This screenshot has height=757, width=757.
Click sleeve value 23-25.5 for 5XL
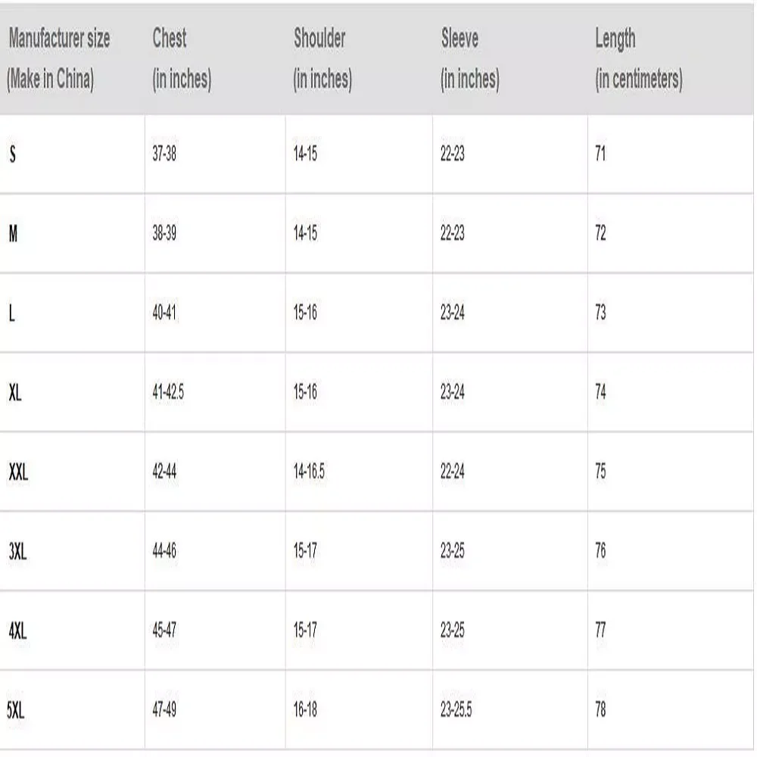tap(456, 709)
